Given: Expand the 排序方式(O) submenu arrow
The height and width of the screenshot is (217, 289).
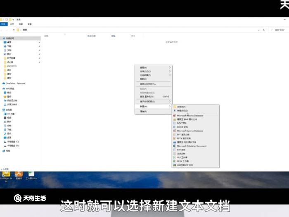Looking at the screenshot, I should 170,71.
